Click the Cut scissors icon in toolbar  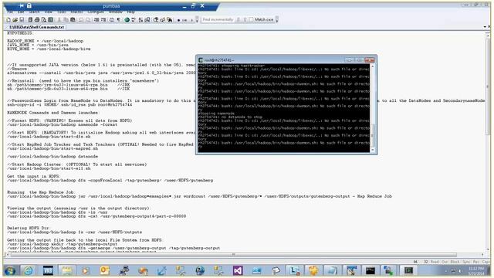click(59, 19)
